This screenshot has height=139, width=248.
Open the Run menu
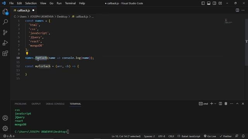pos(59,3)
